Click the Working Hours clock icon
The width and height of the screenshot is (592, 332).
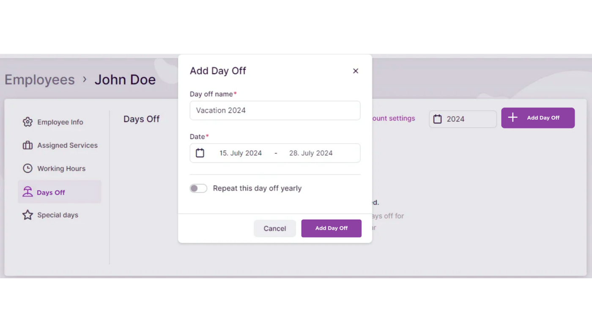[27, 168]
